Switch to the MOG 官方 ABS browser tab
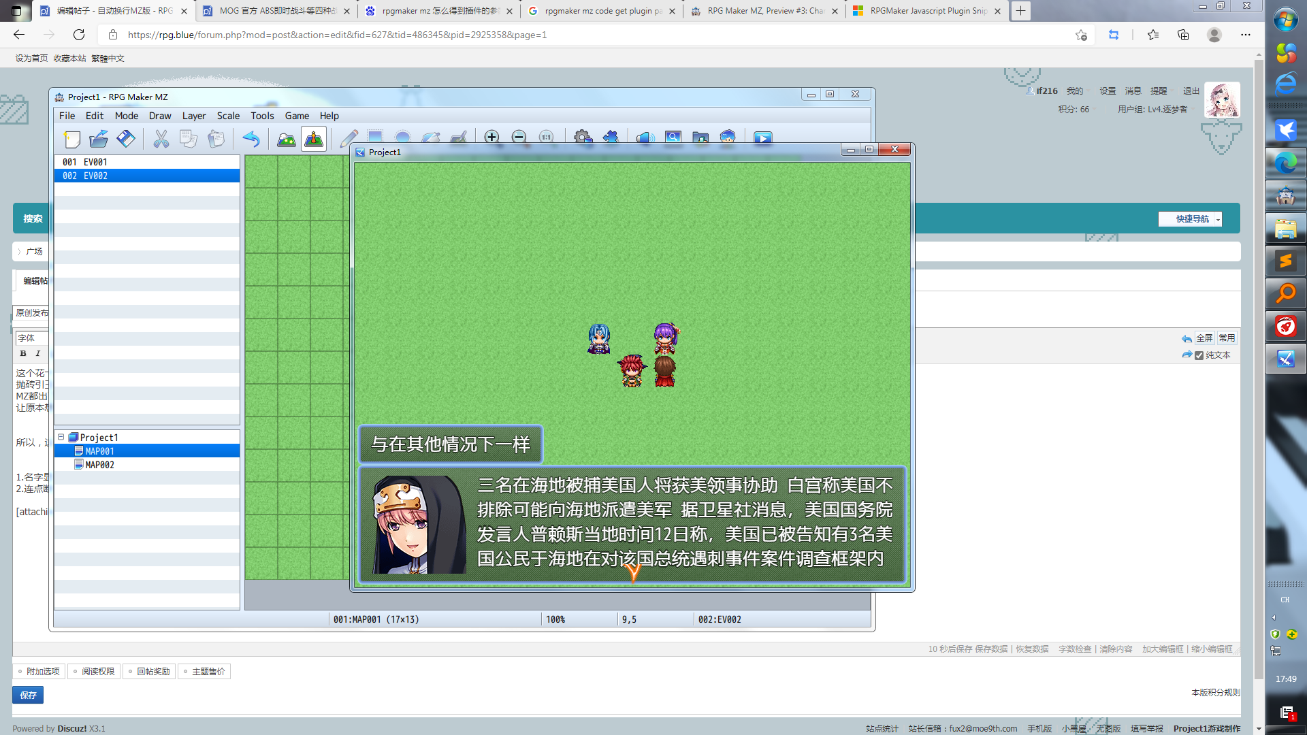The width and height of the screenshot is (1307, 735). click(x=276, y=11)
